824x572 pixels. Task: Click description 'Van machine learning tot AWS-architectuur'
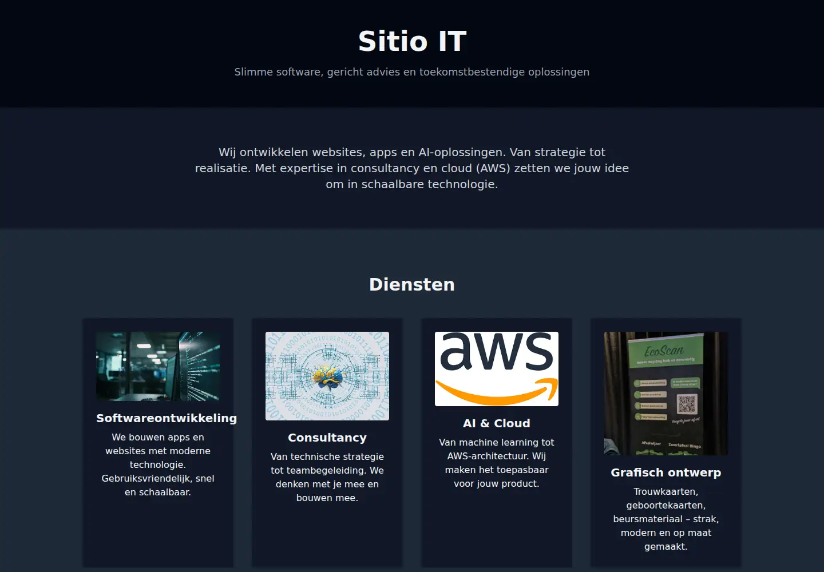click(497, 463)
